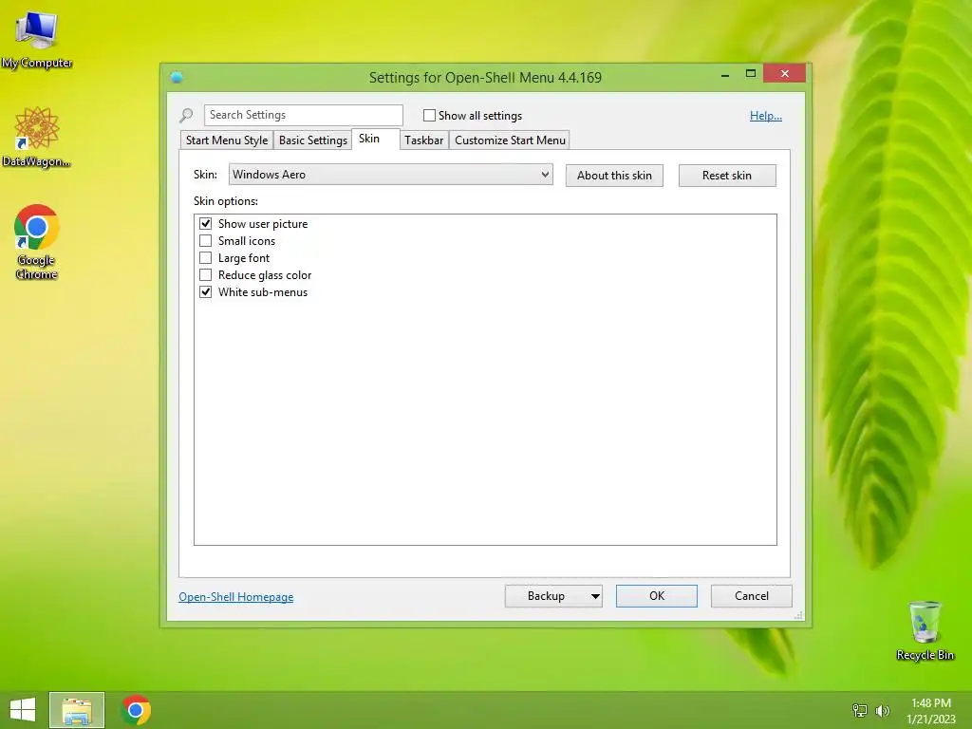Check Reduce glass color
This screenshot has height=729, width=972.
[205, 274]
